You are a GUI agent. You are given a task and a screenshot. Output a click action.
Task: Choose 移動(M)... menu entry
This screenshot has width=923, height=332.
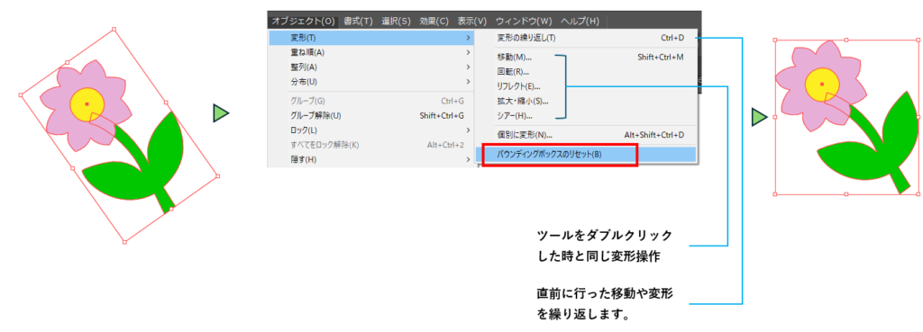[514, 58]
